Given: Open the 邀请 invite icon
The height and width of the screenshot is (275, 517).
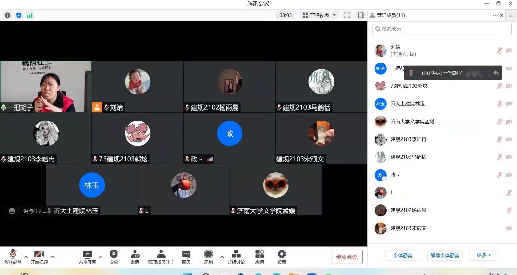Looking at the screenshot, I should (135, 256).
